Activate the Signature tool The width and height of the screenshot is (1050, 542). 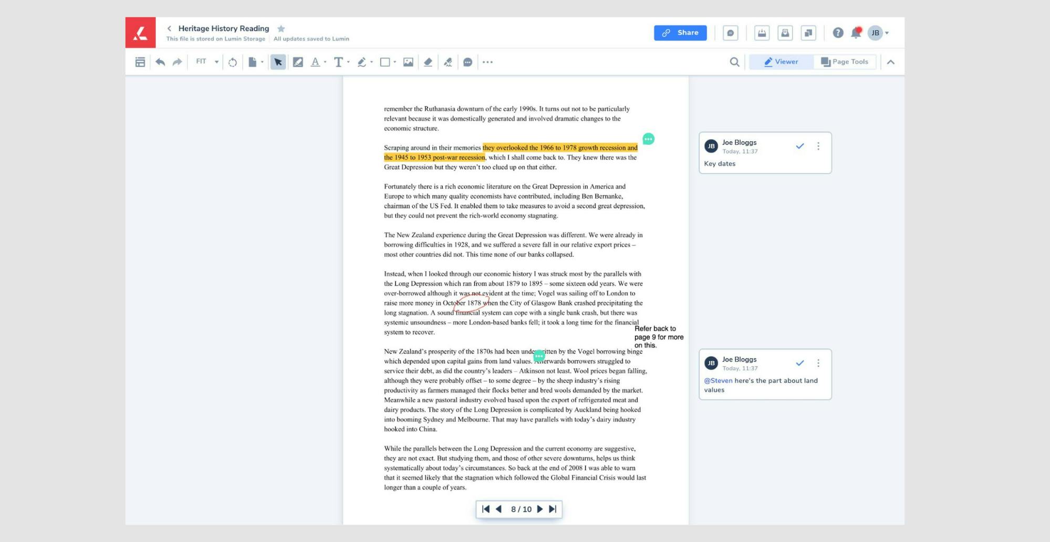448,62
